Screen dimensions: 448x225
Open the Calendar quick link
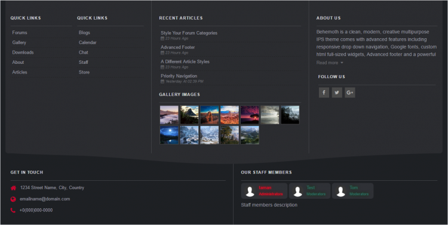[87, 42]
